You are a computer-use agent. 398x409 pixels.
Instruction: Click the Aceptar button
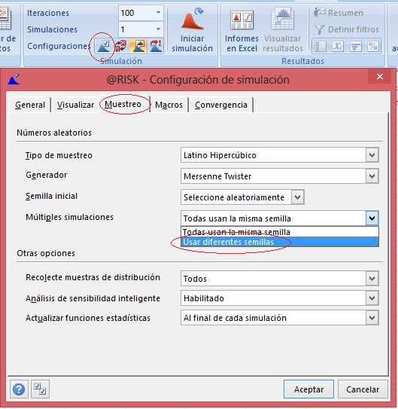(308, 389)
